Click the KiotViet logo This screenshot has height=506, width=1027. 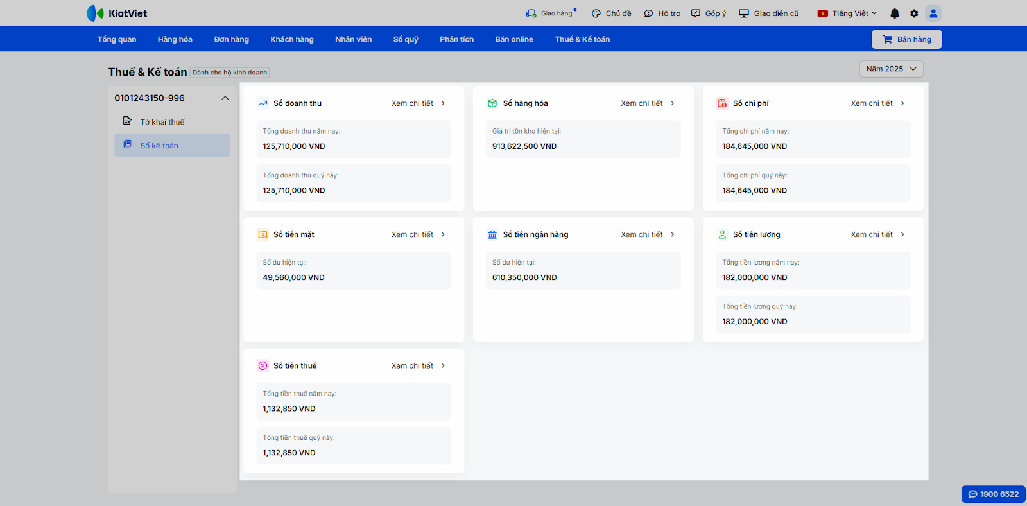click(117, 13)
